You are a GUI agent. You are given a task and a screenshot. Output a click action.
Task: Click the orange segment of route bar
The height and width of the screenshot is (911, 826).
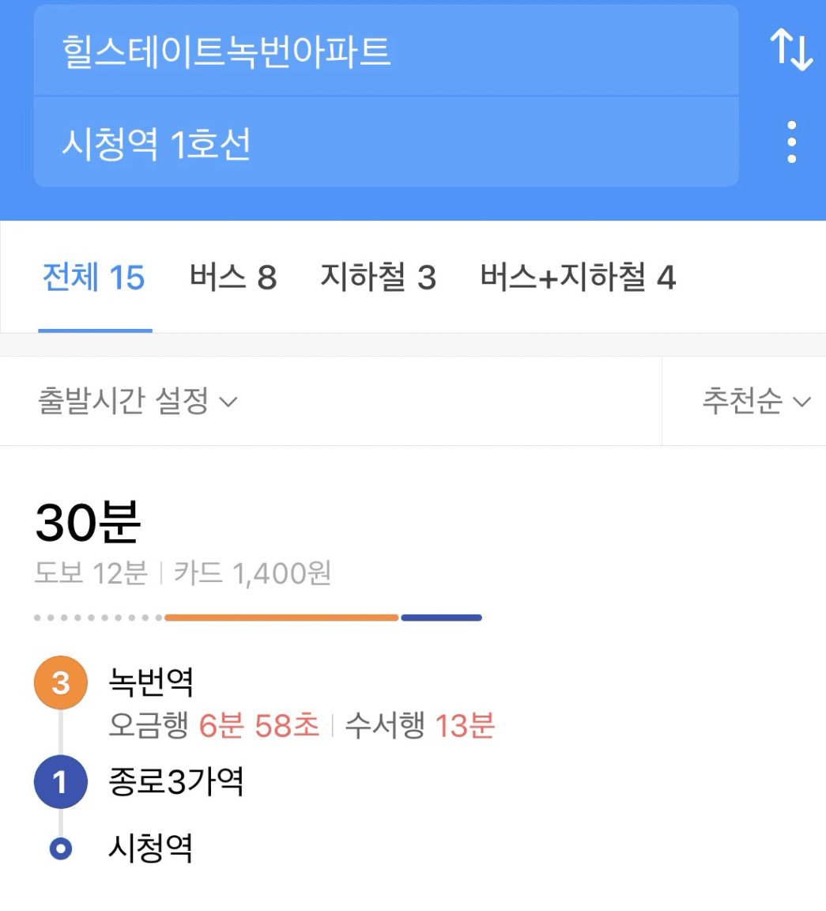(281, 618)
